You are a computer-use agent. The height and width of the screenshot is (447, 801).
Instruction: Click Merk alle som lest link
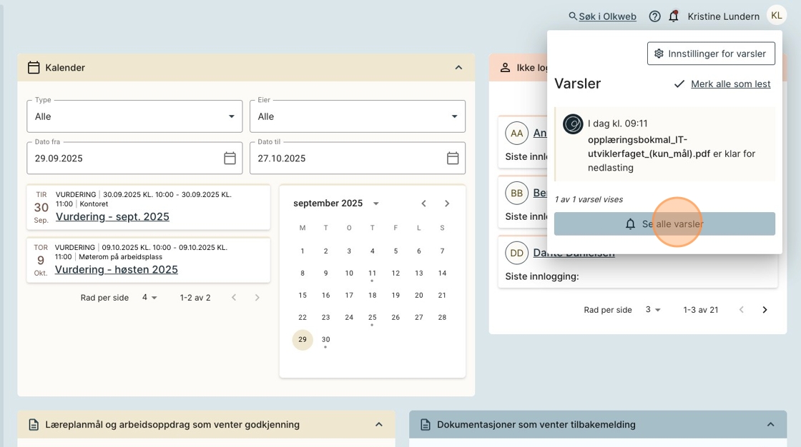[x=730, y=84]
